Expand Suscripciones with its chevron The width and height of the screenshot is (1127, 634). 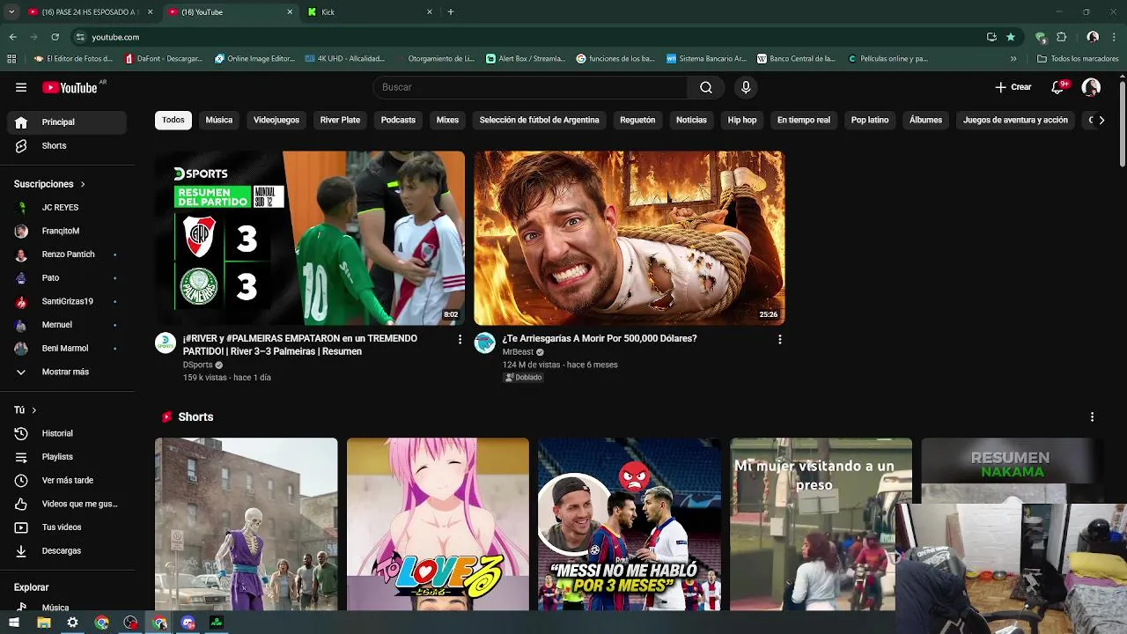coord(83,184)
